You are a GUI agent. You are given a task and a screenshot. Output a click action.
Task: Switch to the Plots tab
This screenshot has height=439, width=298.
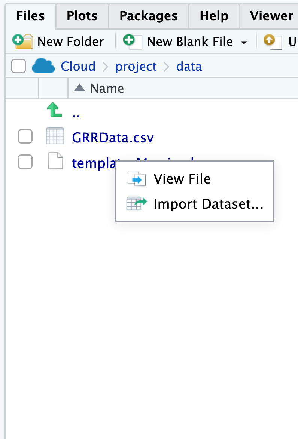click(82, 16)
